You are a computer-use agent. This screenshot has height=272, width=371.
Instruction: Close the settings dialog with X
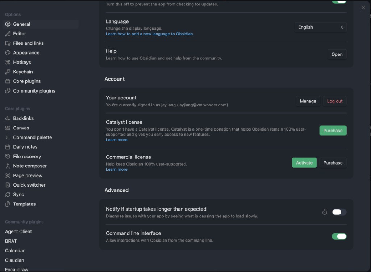pos(363,8)
